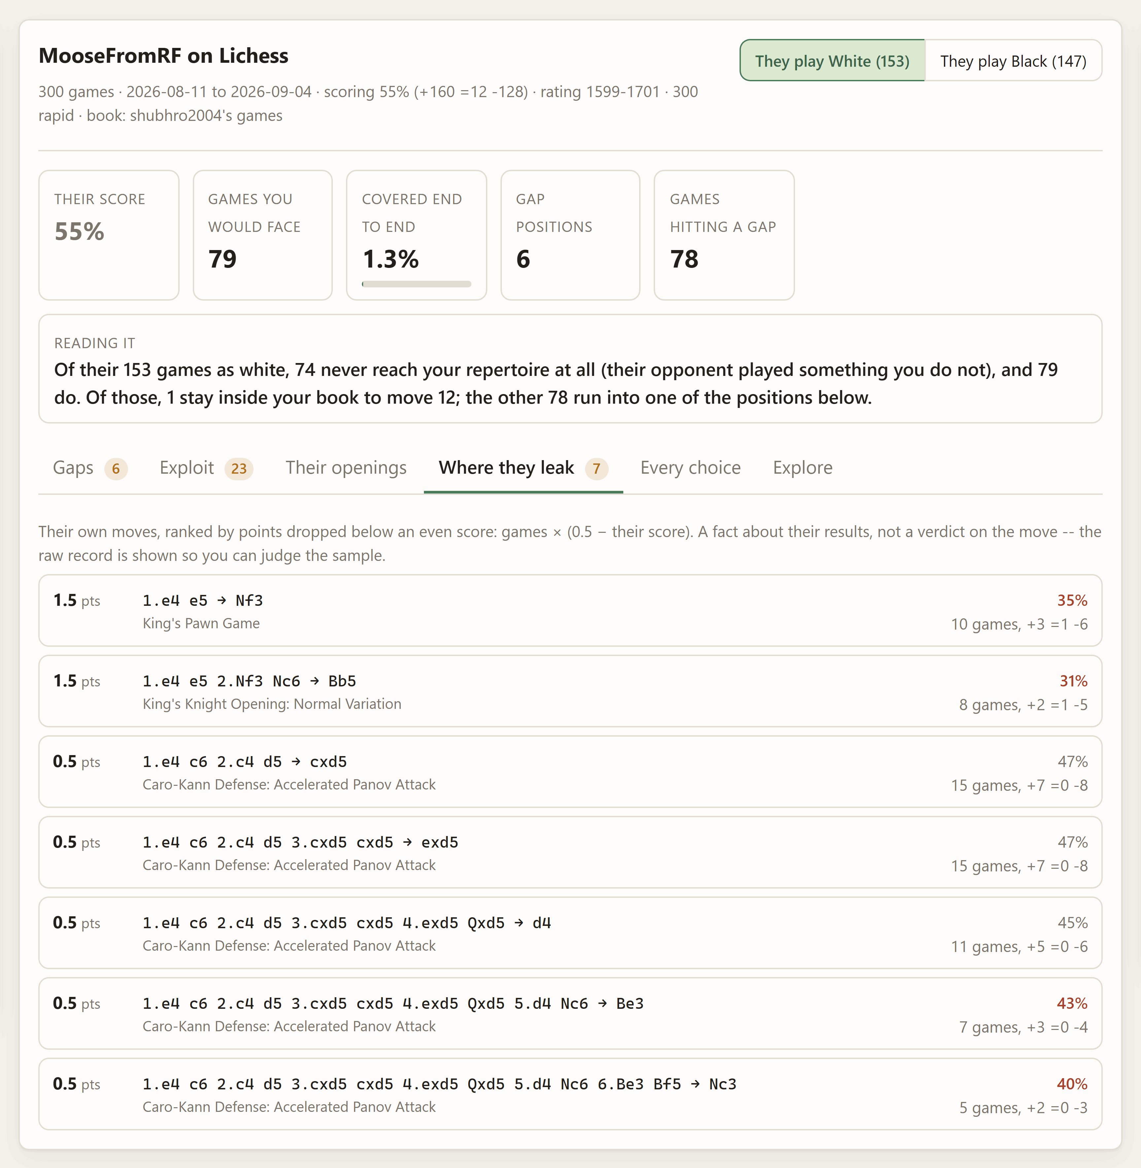Viewport: 1141px width, 1168px height.
Task: Click the Games You Would Face card
Action: (262, 235)
